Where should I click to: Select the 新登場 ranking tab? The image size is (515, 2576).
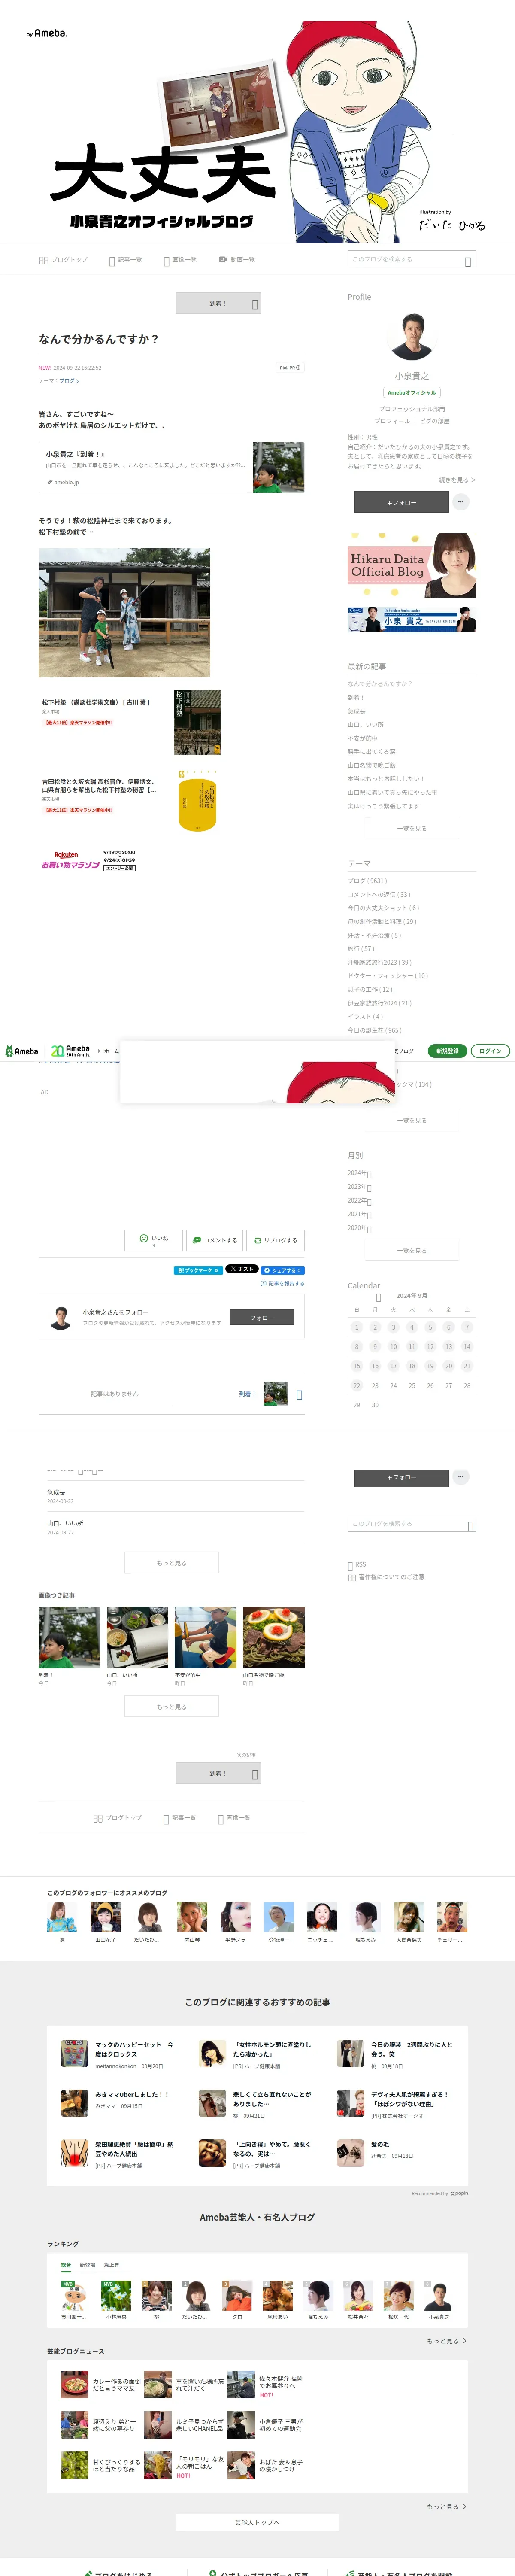(x=88, y=2265)
